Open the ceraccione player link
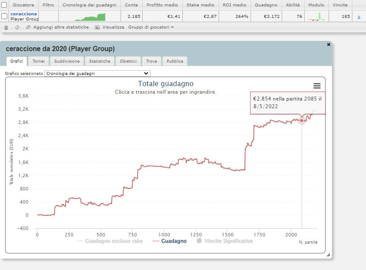This screenshot has width=366, height=270. pyautogui.click(x=23, y=14)
